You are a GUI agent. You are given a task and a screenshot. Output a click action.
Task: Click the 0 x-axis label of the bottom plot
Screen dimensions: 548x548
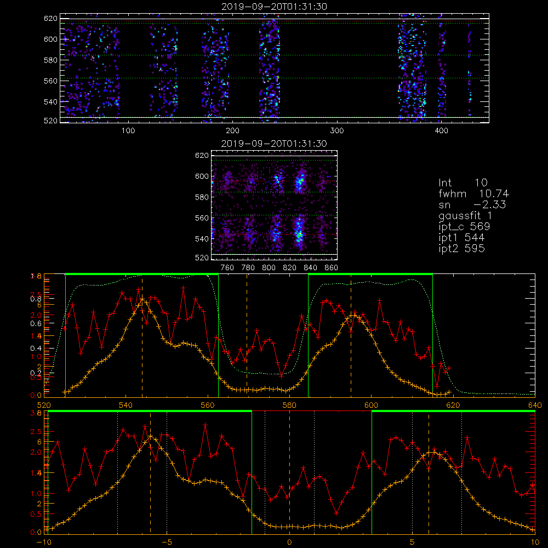pyautogui.click(x=289, y=543)
